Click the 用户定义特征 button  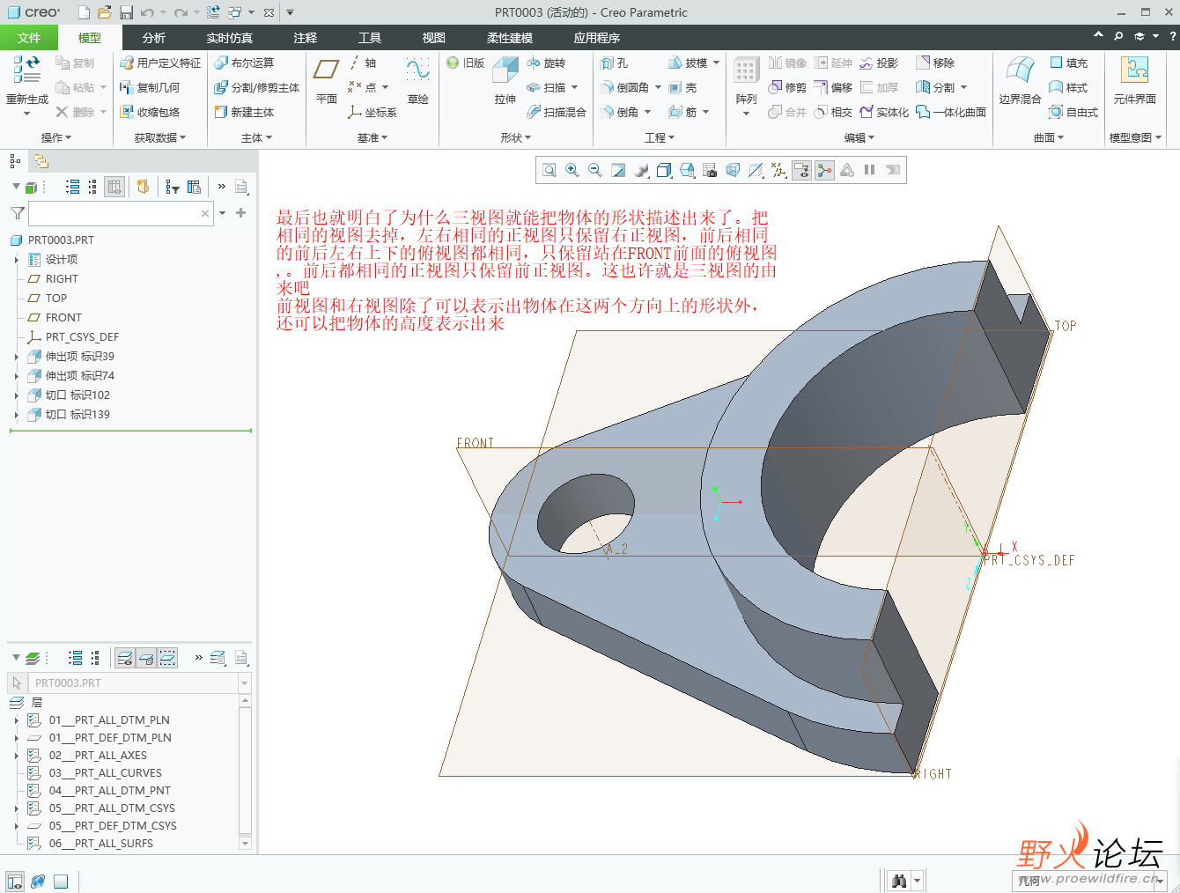tap(160, 63)
